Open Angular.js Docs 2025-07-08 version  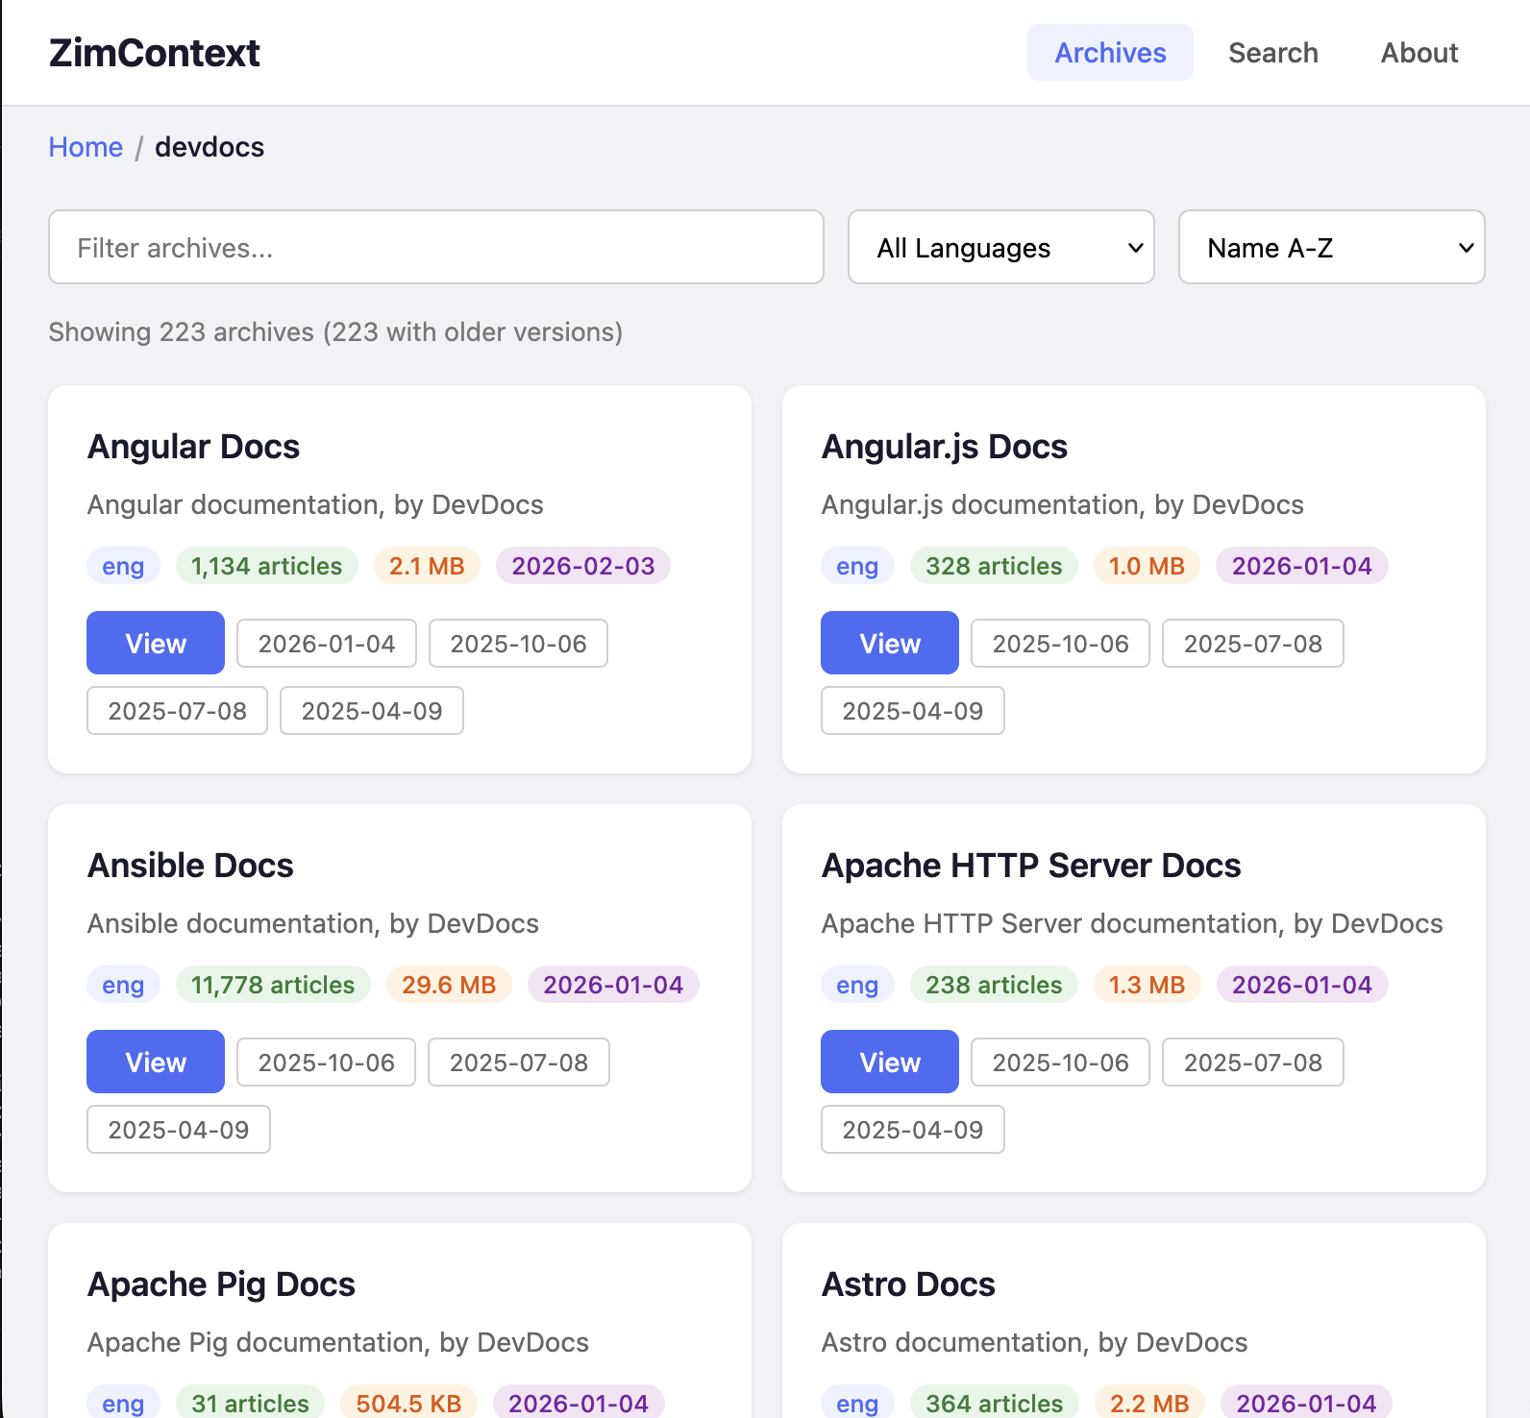click(x=1252, y=644)
